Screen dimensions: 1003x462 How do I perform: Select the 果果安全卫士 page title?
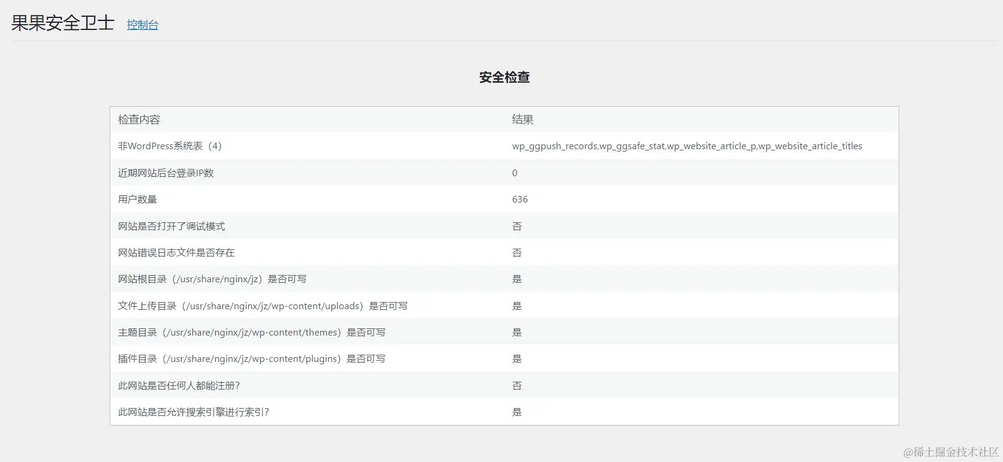(63, 23)
